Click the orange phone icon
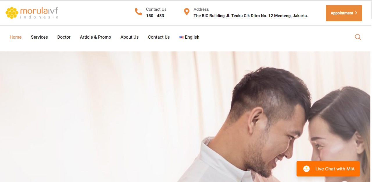 (x=138, y=12)
